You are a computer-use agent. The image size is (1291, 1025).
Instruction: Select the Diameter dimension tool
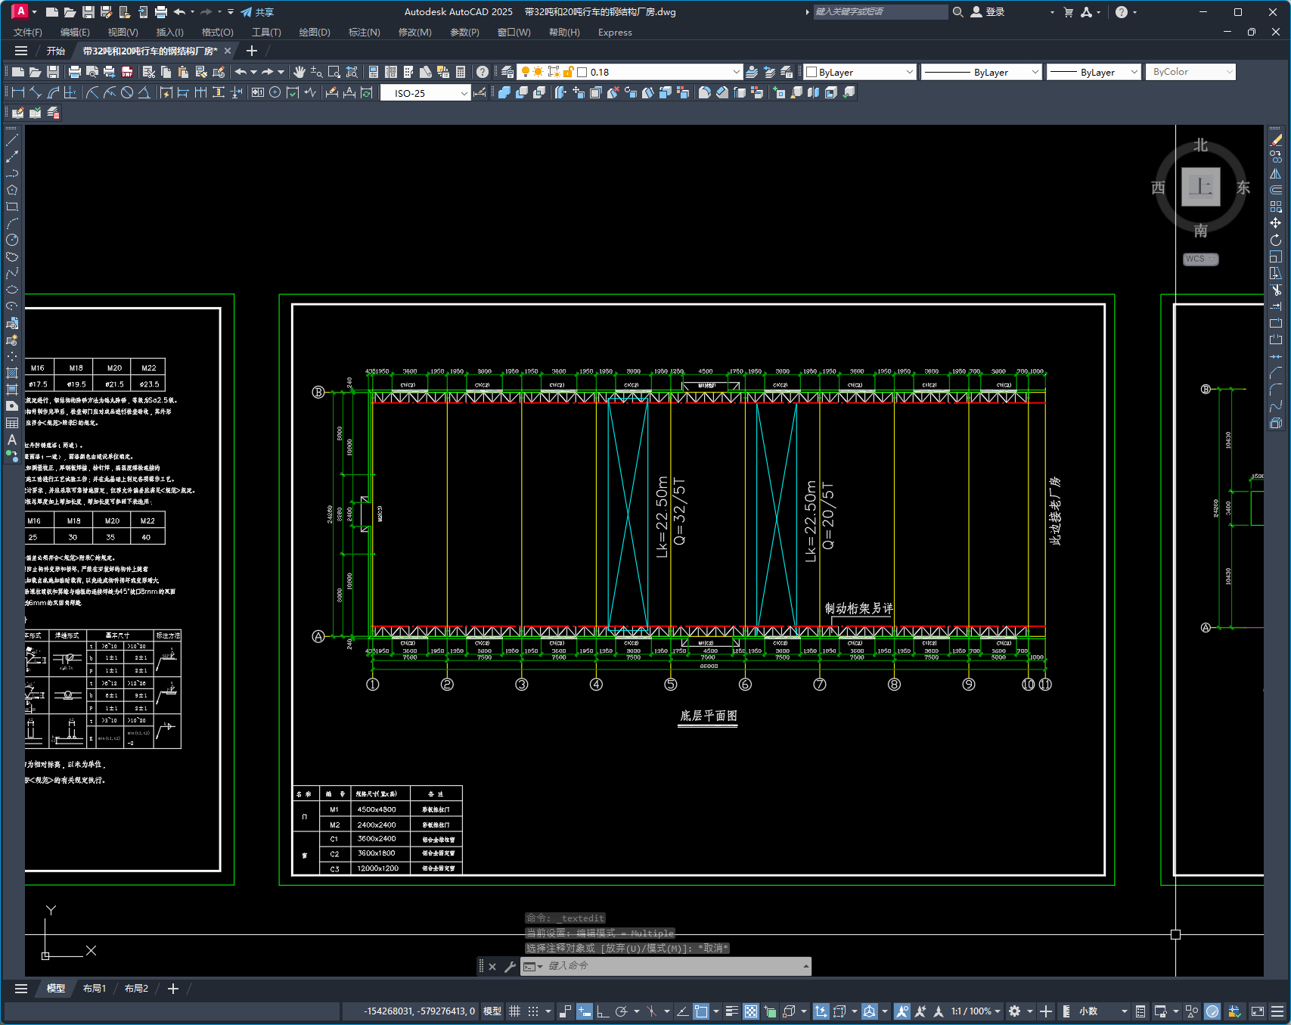click(127, 92)
